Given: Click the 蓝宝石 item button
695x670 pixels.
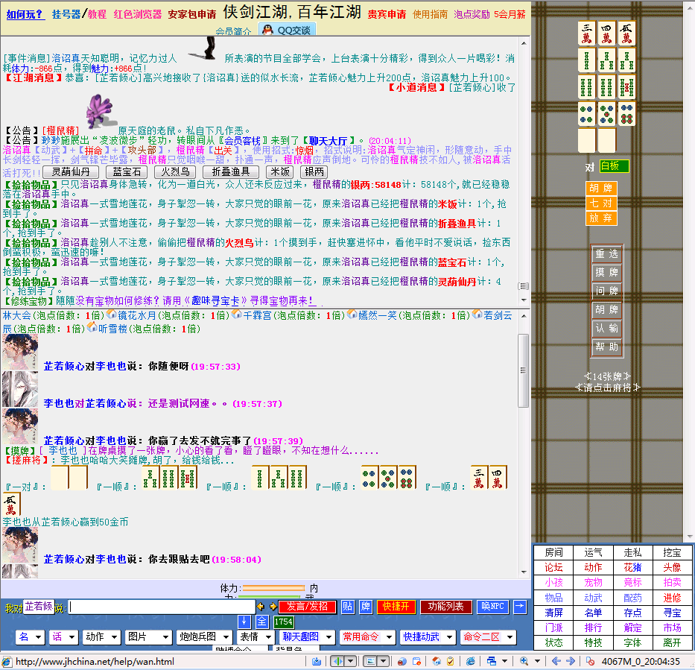Looking at the screenshot, I should (127, 172).
